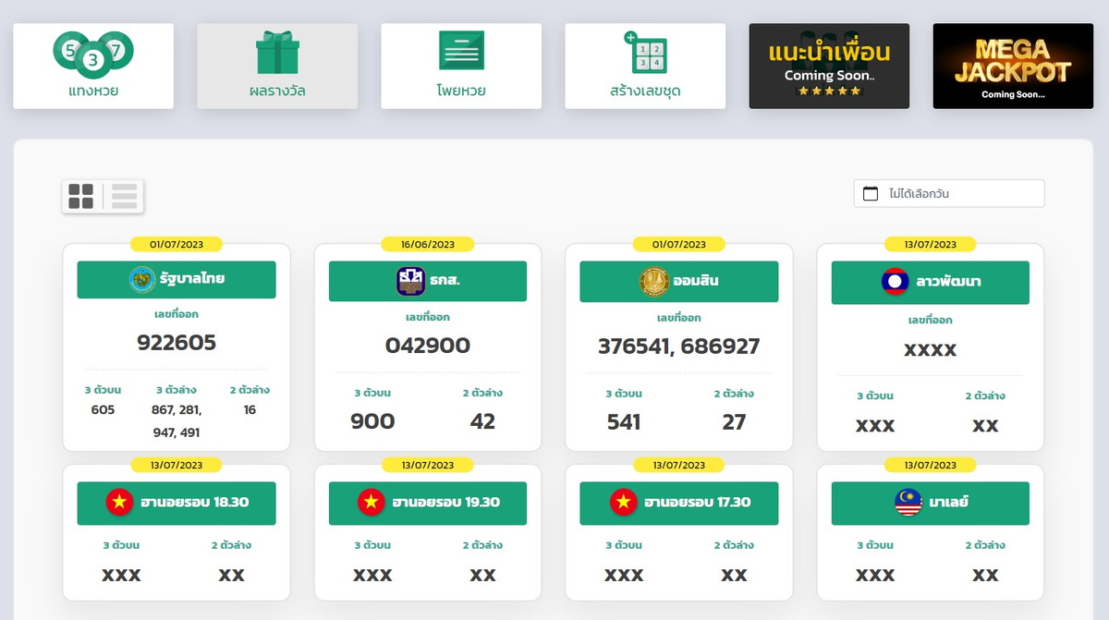This screenshot has height=620, width=1109.
Task: Switch to grid view layout
Action: click(x=81, y=196)
